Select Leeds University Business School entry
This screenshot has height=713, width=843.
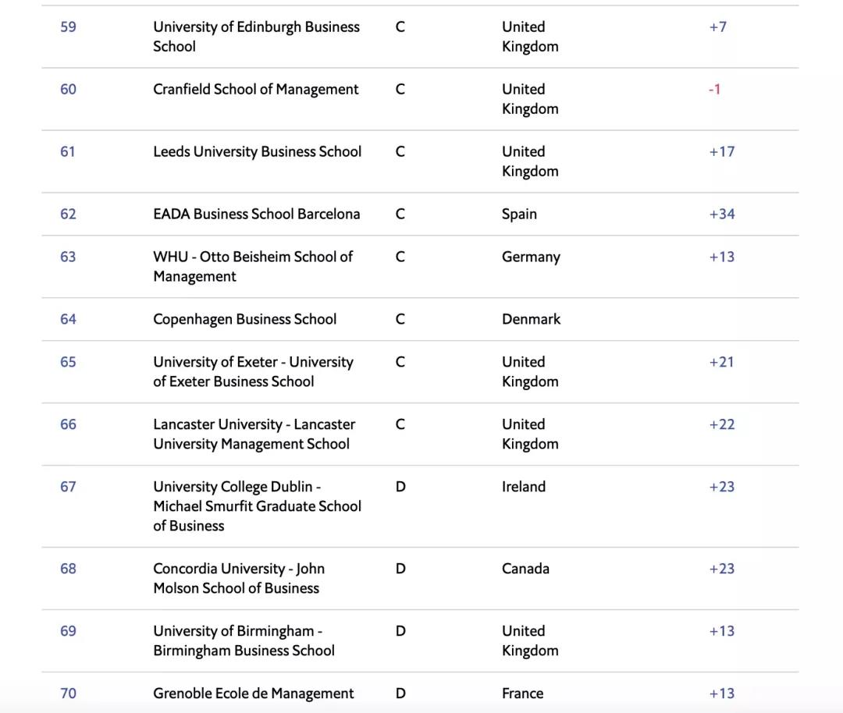257,152
